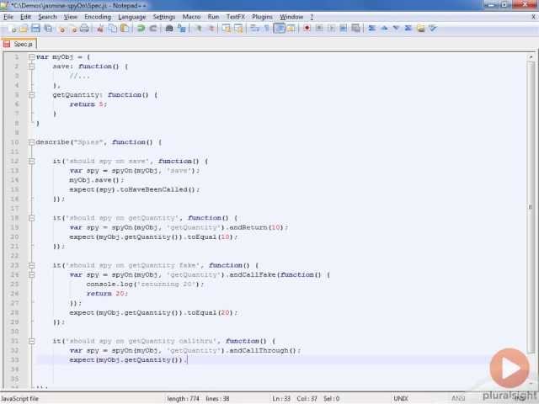Click the macro Playback icon
This screenshot has width=539, height=404.
tap(331, 29)
